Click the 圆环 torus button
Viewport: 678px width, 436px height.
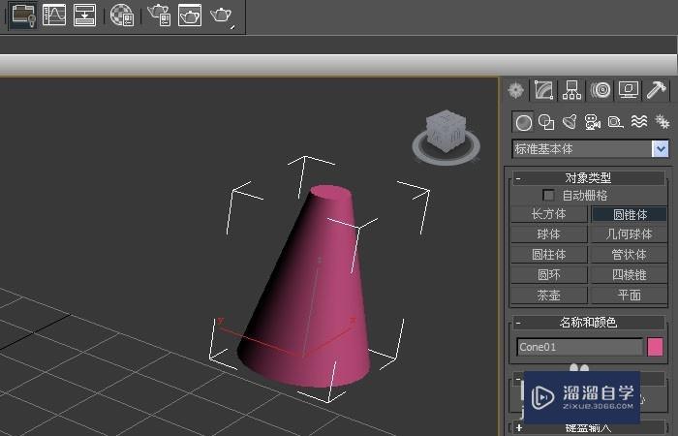[549, 274]
